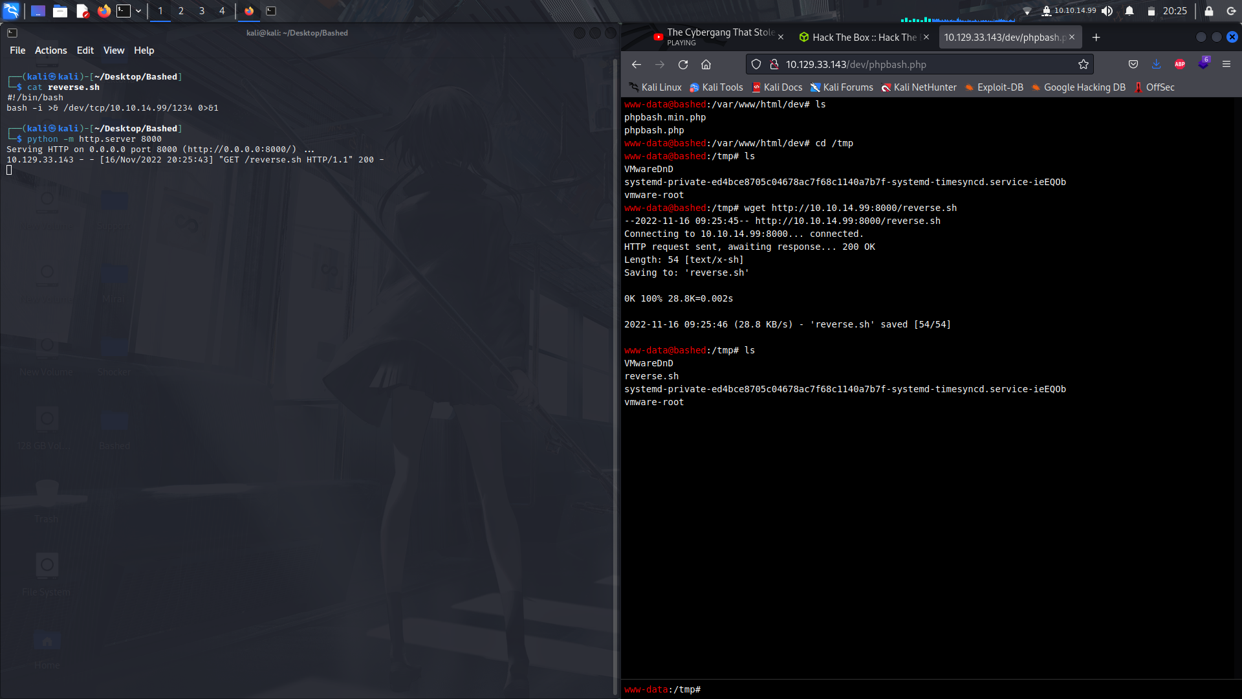Image resolution: width=1242 pixels, height=699 pixels.
Task: Click the network icon showing 10.10.14.99
Action: pyautogui.click(x=1066, y=11)
